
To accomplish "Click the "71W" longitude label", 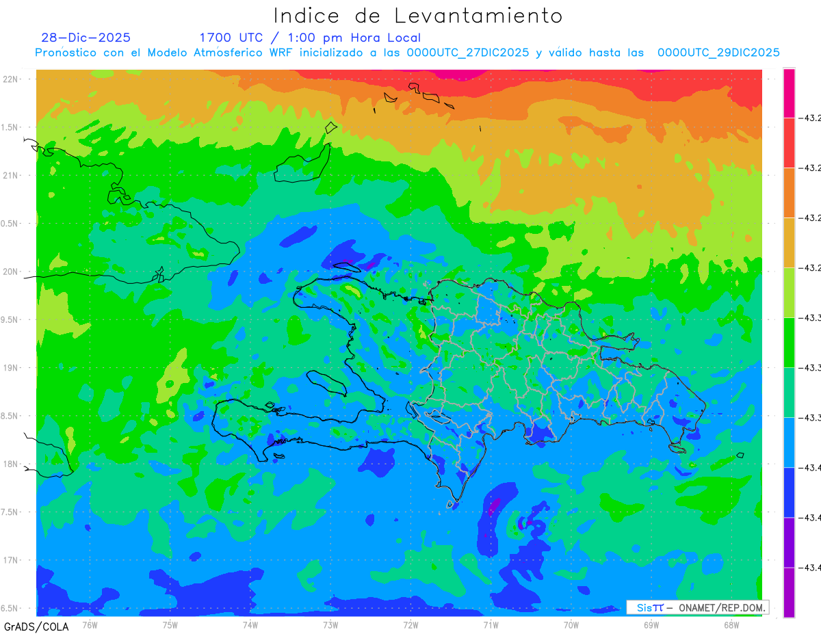I will (491, 624).
